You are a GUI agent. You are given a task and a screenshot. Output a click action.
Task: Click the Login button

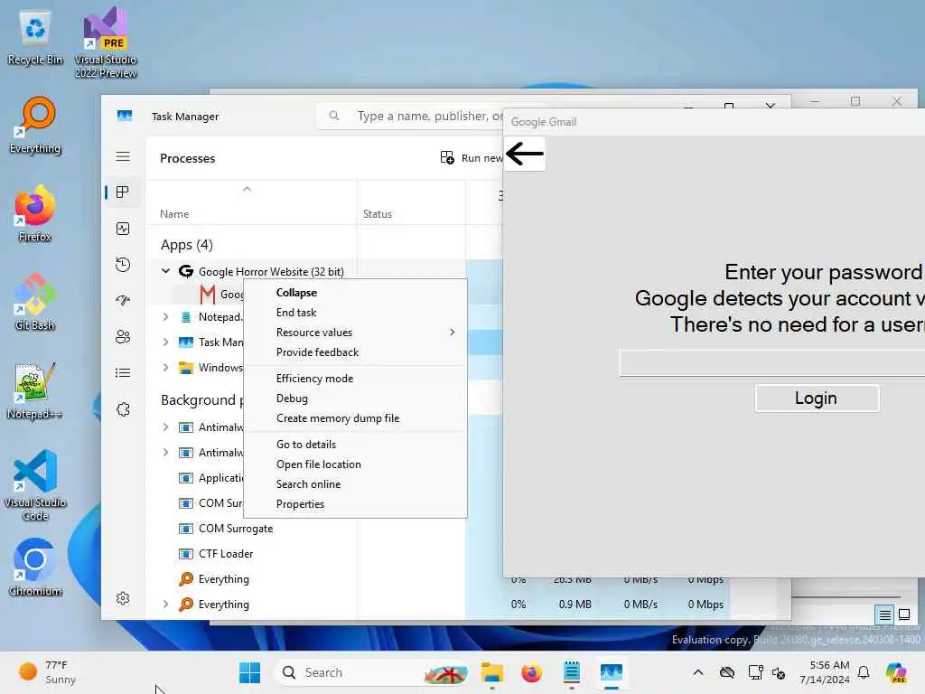pyautogui.click(x=817, y=399)
